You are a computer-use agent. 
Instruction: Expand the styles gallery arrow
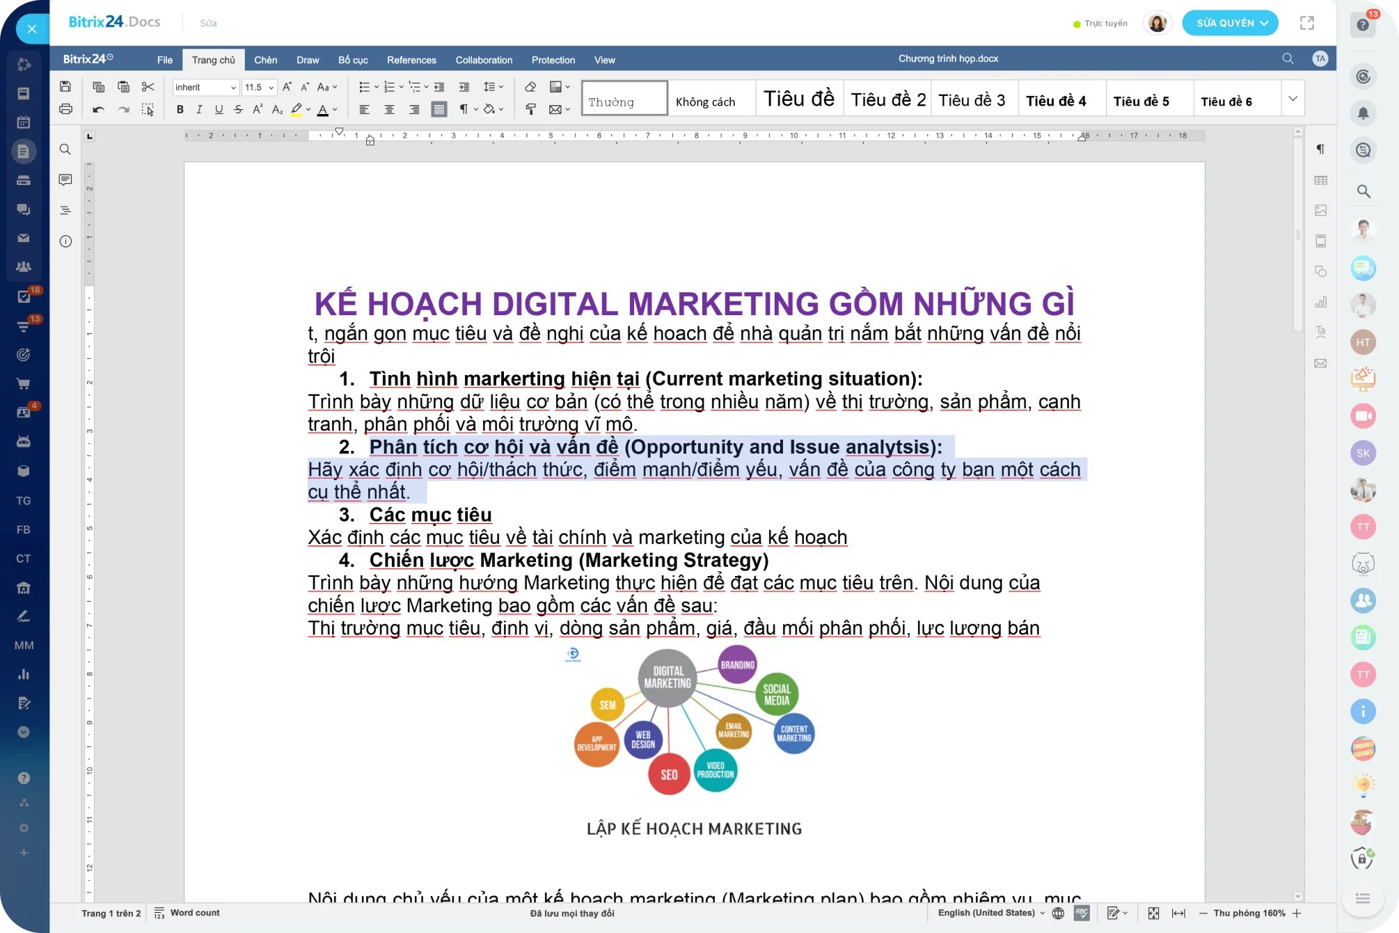1293,98
